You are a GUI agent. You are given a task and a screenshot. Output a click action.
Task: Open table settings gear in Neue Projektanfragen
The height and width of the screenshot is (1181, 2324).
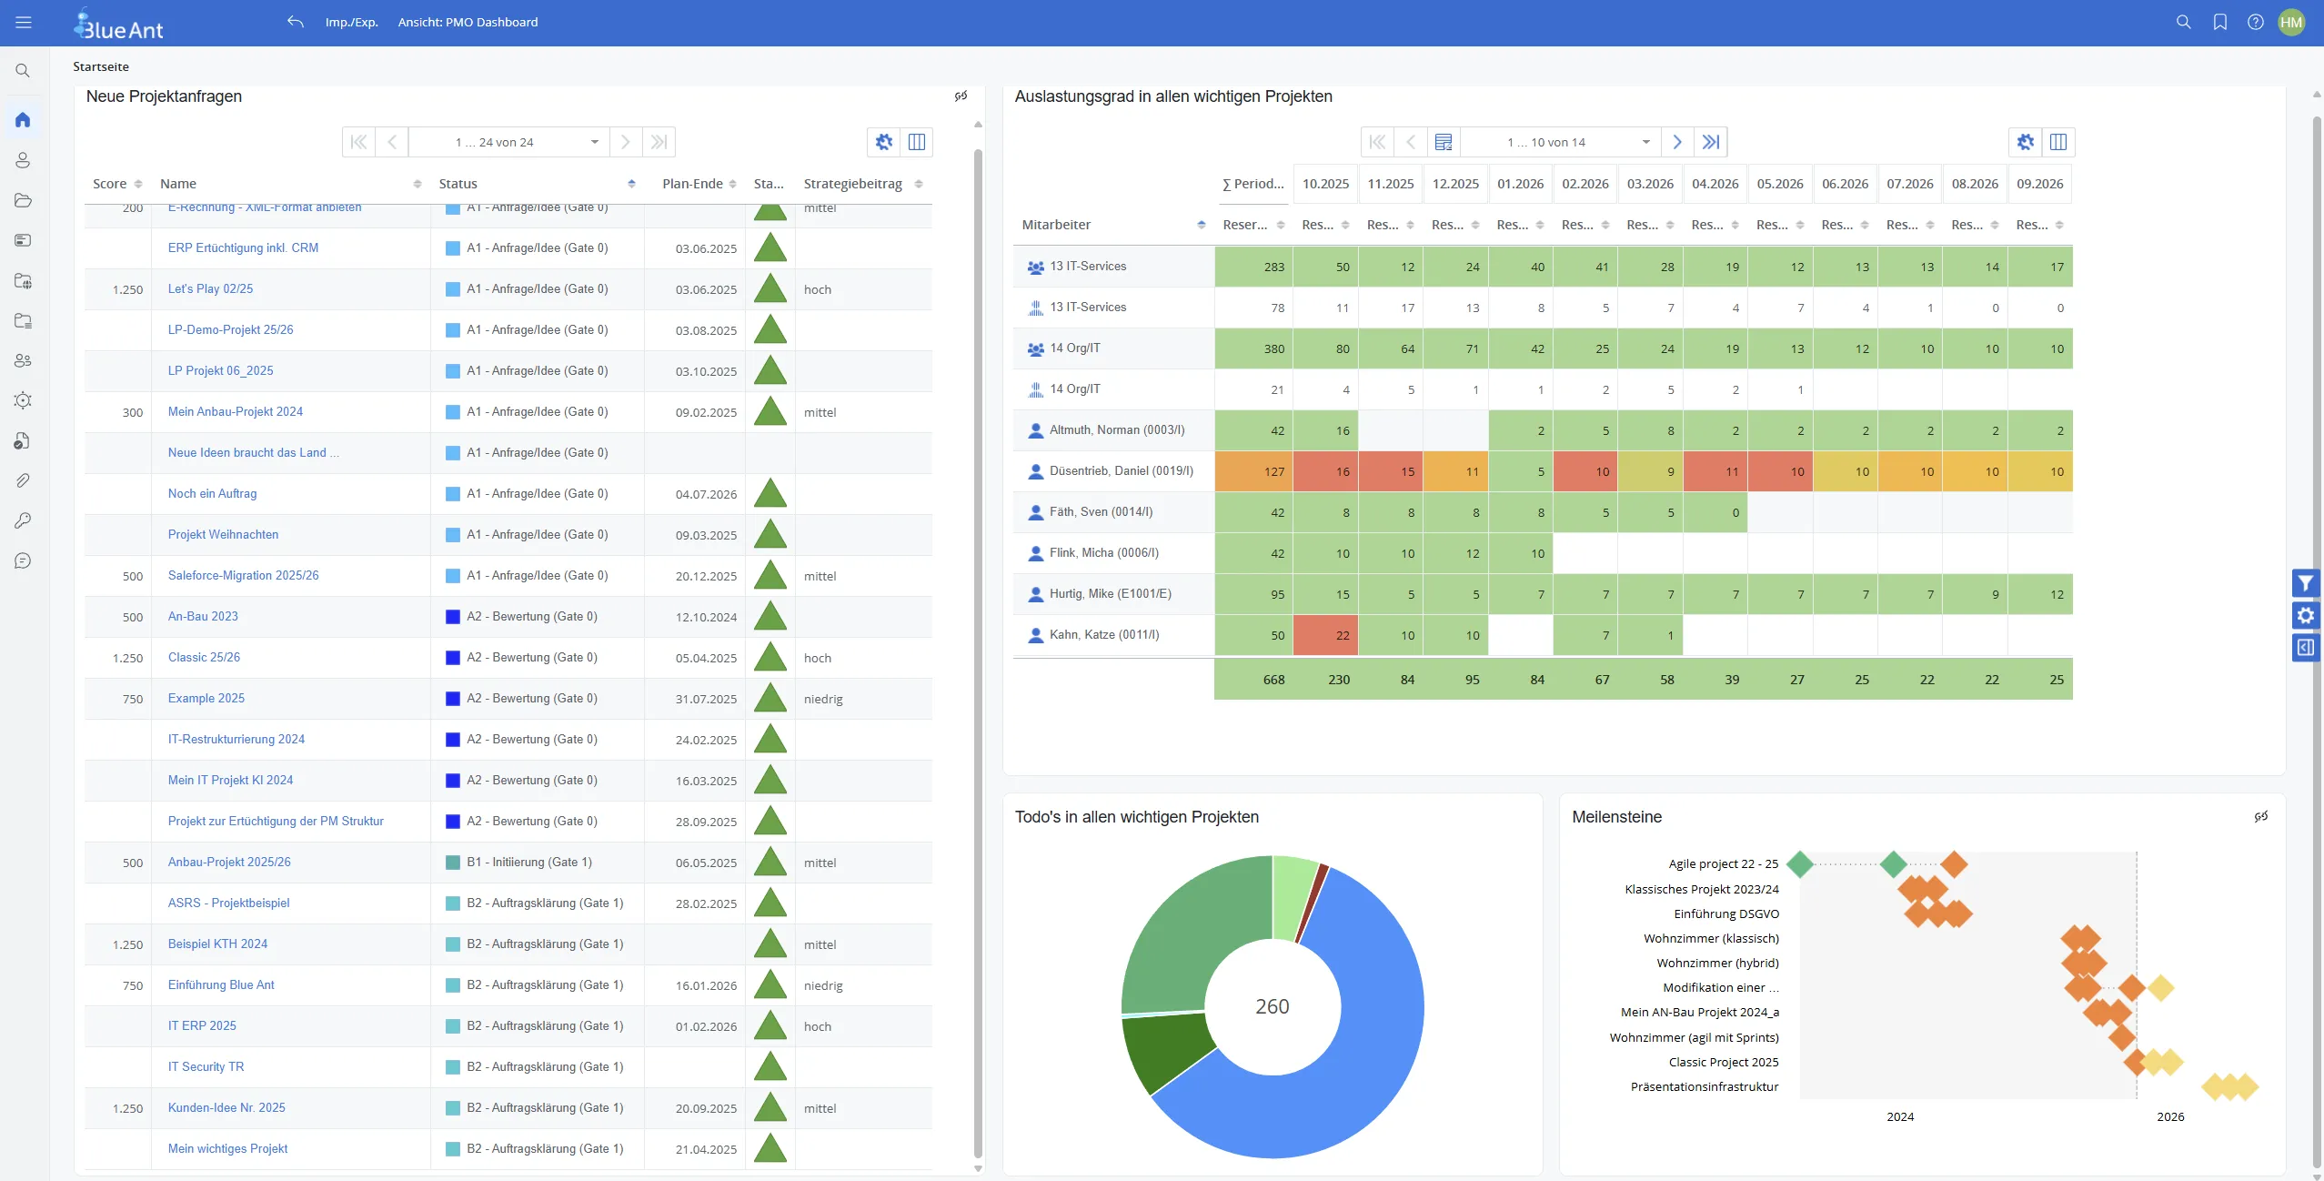[883, 142]
